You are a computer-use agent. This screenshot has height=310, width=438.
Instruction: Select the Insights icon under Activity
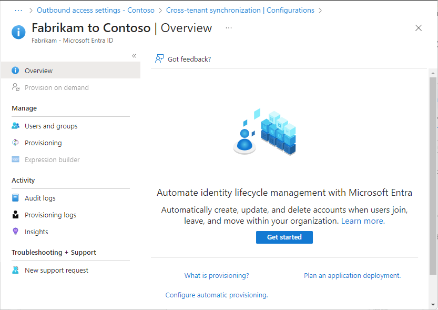tap(16, 232)
